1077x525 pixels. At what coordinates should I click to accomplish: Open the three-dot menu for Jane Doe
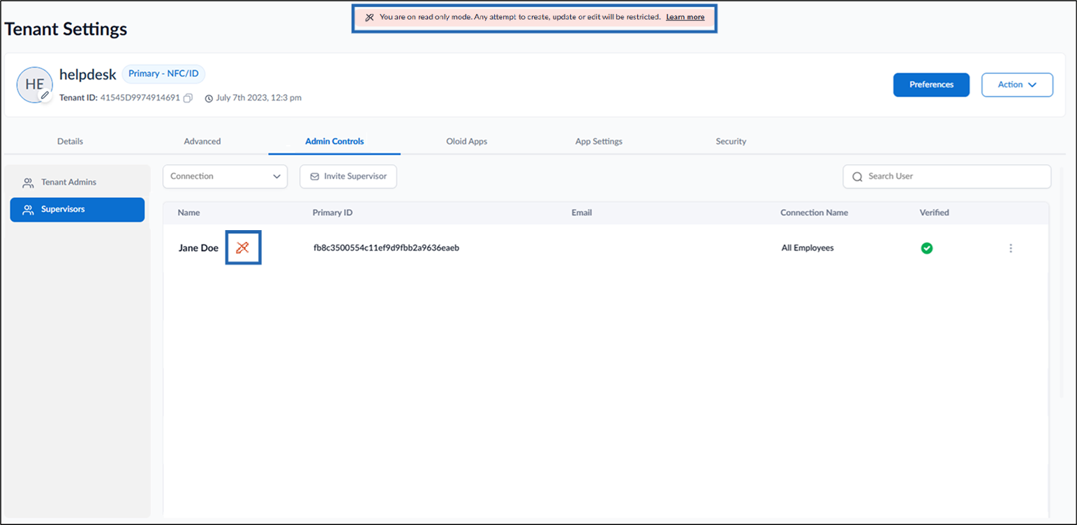tap(1011, 248)
